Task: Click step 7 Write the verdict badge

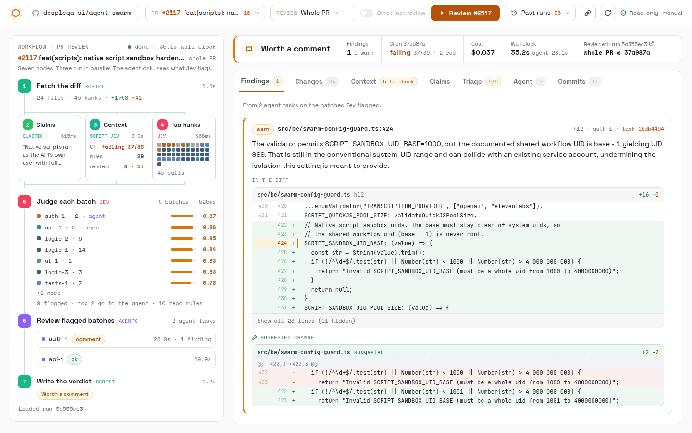Action: [25, 382]
